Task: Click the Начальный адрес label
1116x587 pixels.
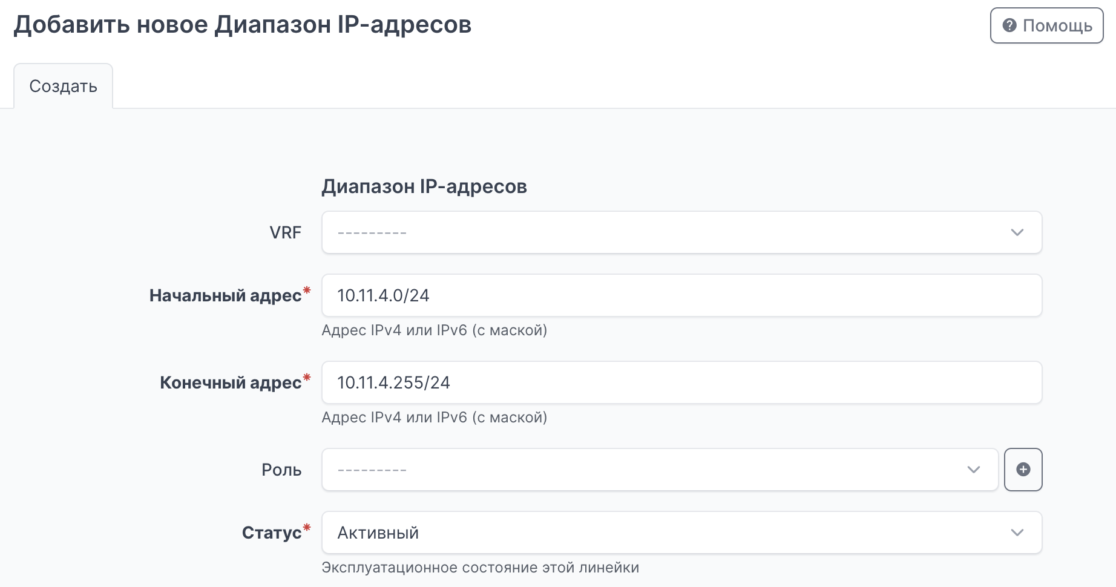Action: pyautogui.click(x=225, y=295)
